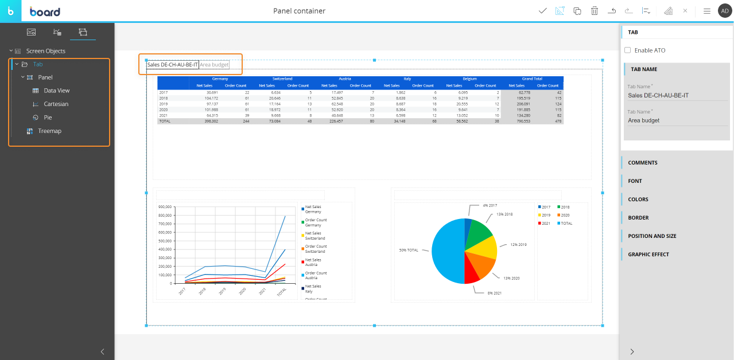Click the AD user avatar
The height and width of the screenshot is (360, 734).
coord(725,11)
